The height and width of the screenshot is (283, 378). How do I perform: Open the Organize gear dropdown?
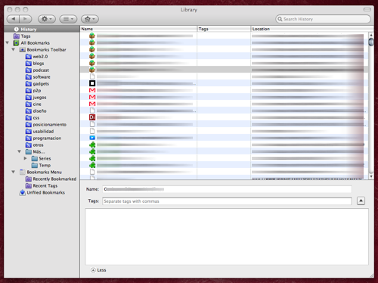(x=47, y=19)
